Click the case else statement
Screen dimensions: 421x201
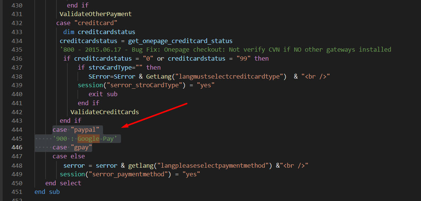pos(69,156)
